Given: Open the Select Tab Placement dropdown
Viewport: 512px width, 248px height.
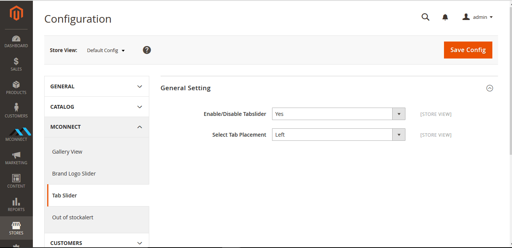Looking at the screenshot, I should tap(338, 135).
